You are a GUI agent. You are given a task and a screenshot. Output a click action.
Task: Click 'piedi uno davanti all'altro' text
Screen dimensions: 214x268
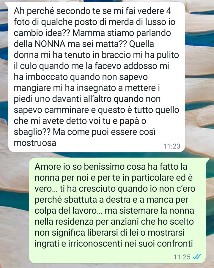point(63,99)
